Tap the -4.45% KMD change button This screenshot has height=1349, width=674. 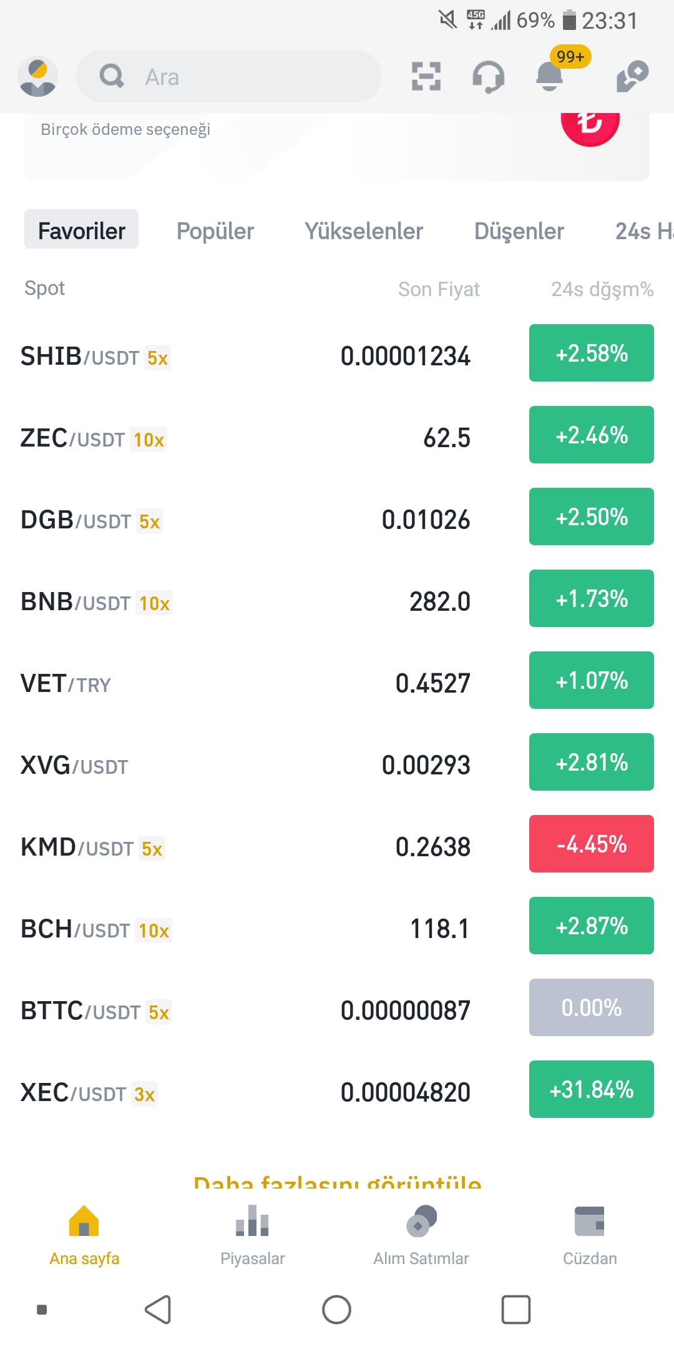[x=592, y=844]
